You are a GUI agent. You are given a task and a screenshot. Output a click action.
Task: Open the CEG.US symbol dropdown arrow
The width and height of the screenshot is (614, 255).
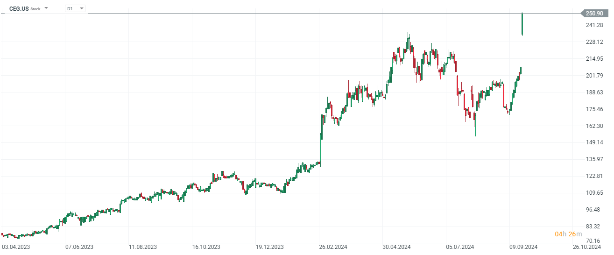coord(46,8)
